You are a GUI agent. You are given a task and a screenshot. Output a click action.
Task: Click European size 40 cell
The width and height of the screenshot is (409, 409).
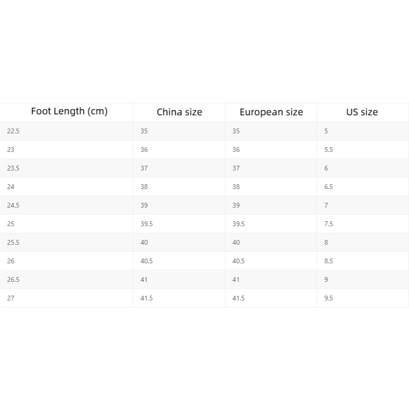236,242
